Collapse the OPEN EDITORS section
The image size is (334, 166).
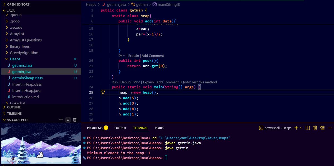(x=4, y=4)
